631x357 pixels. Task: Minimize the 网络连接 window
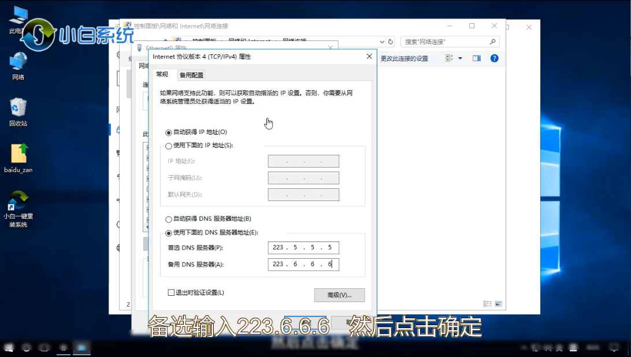[450, 26]
